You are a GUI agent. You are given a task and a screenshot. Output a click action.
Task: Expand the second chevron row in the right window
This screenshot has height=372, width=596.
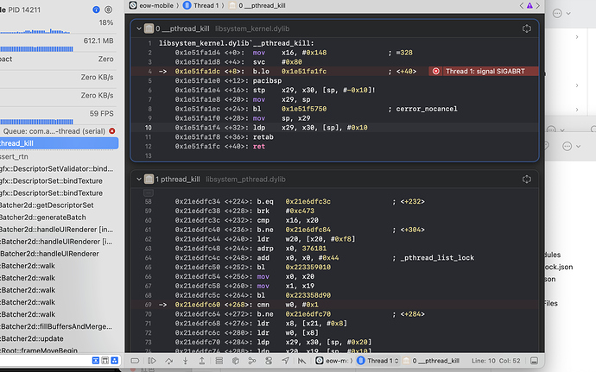coord(577,85)
